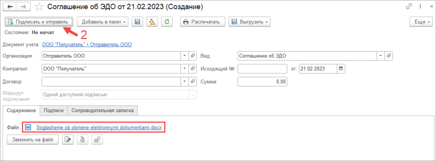The image size is (436, 161).
Task: Click the date field showing 21.02.2023
Action: tap(318, 69)
